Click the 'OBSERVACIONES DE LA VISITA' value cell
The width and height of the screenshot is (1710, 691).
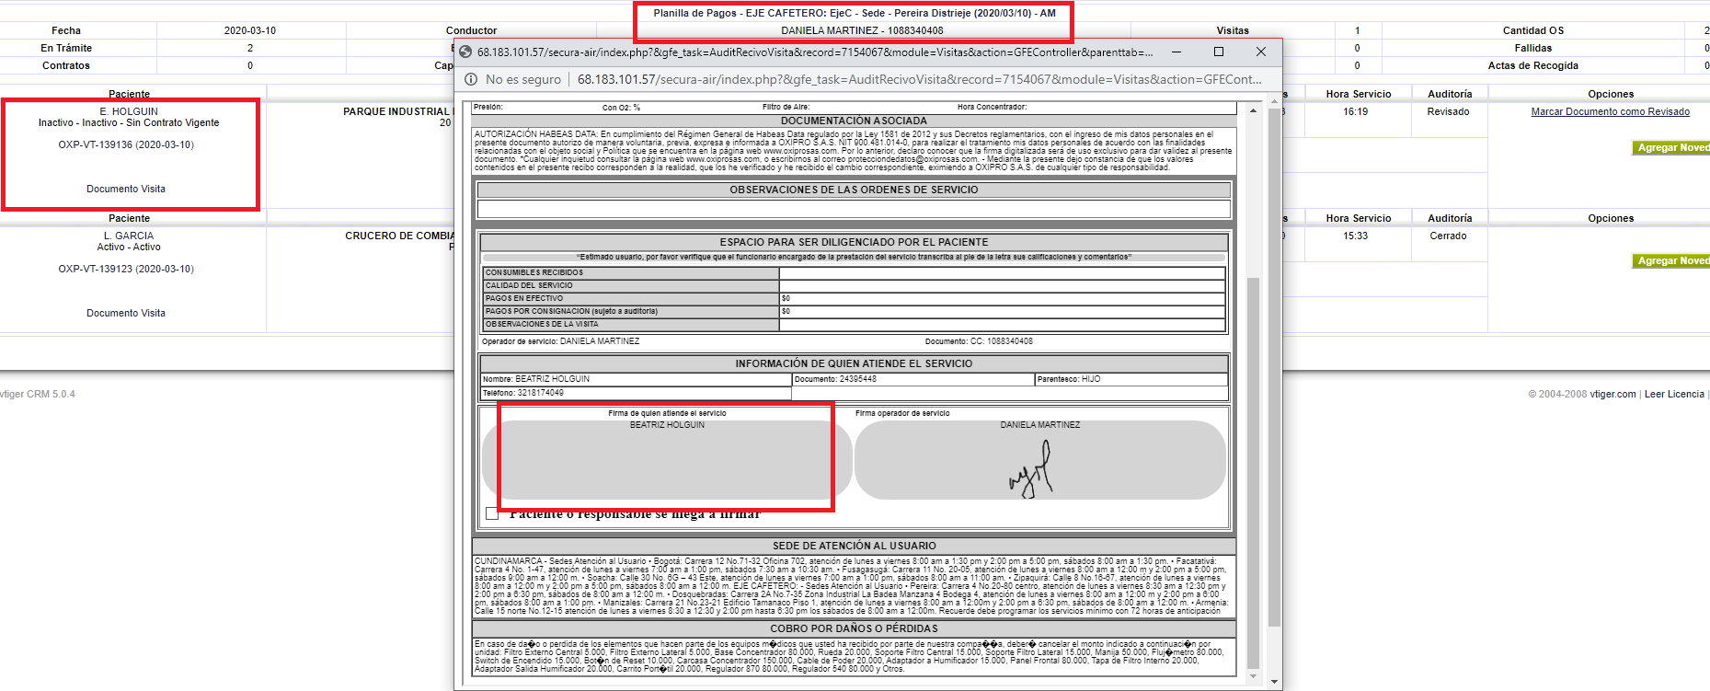[1002, 324]
